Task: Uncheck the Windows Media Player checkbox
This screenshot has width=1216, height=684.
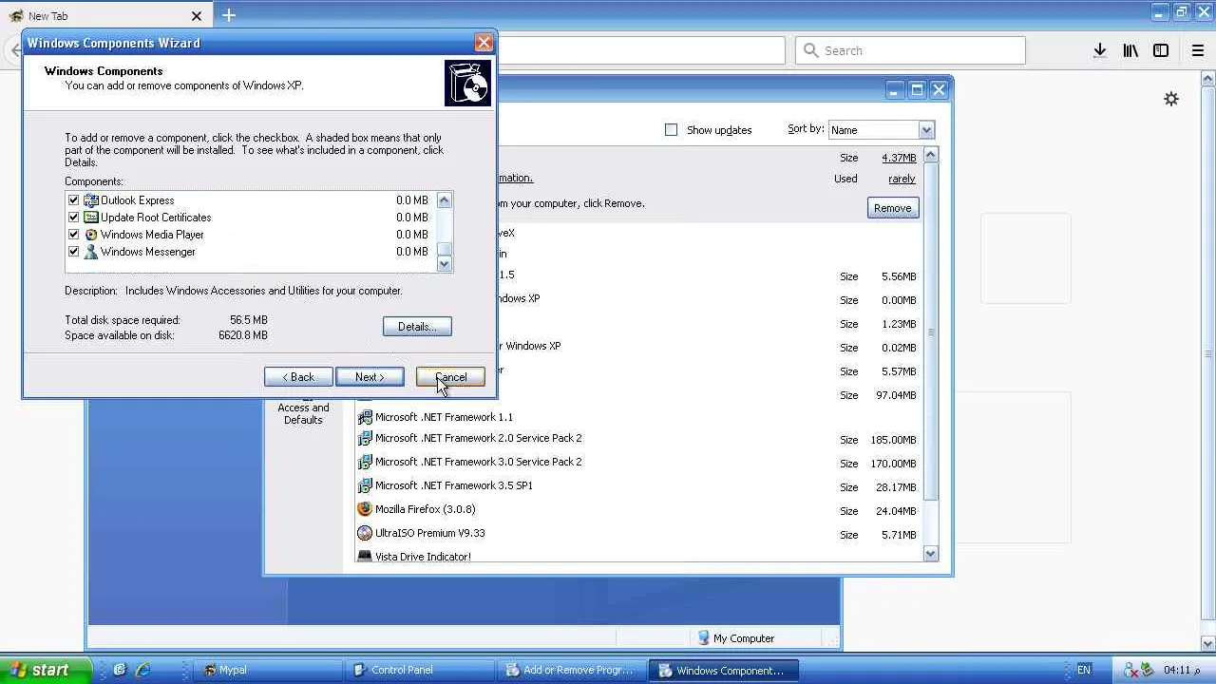Action: pyautogui.click(x=73, y=235)
